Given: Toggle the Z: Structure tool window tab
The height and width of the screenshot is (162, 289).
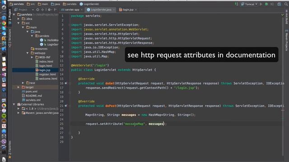Looking at the screenshot, I should pyautogui.click(x=10, y=38).
